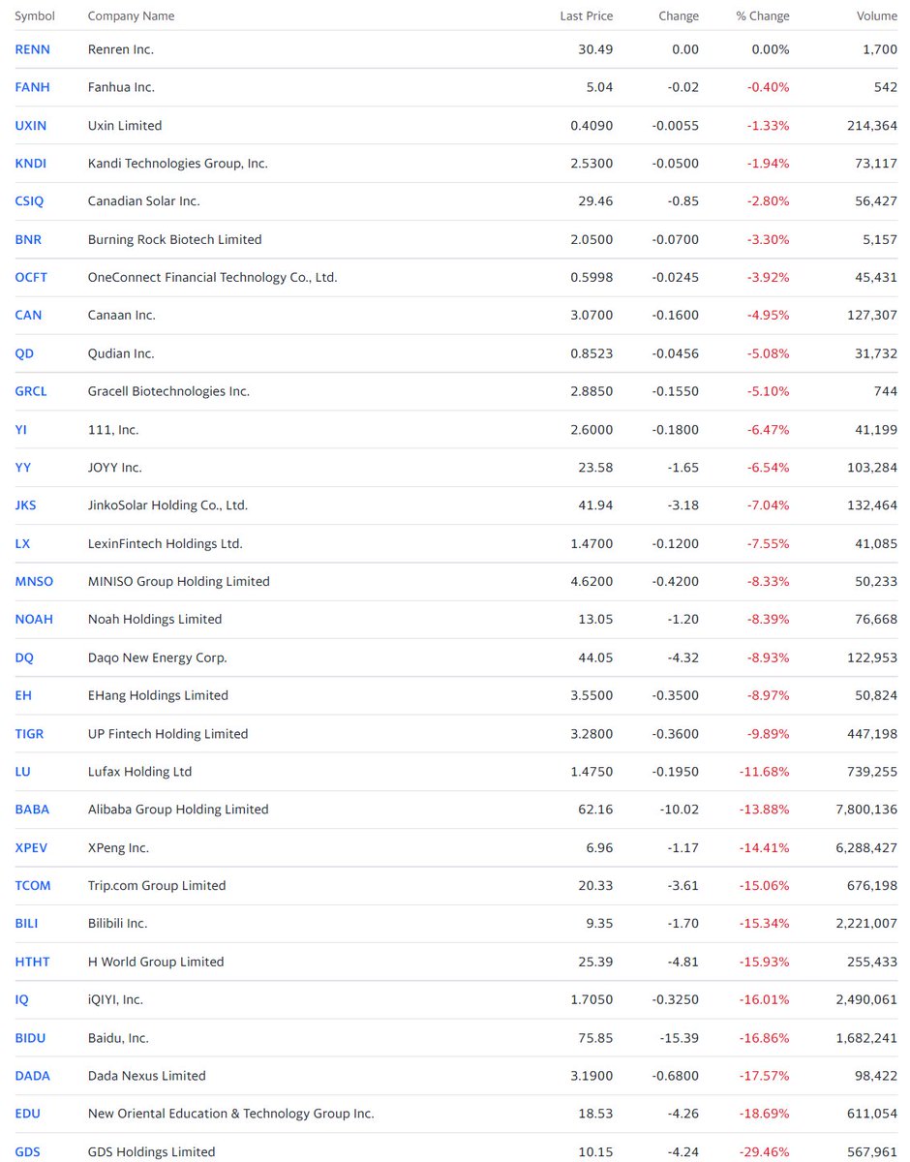Open the EH ticker symbol link
The width and height of the screenshot is (910, 1162).
click(23, 695)
